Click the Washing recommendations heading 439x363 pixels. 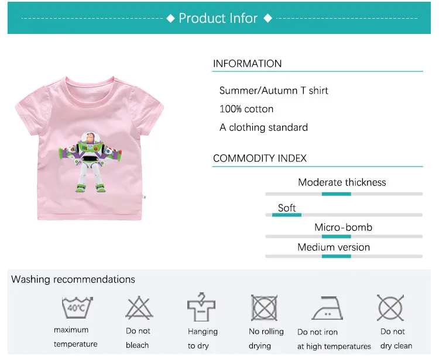(73, 279)
